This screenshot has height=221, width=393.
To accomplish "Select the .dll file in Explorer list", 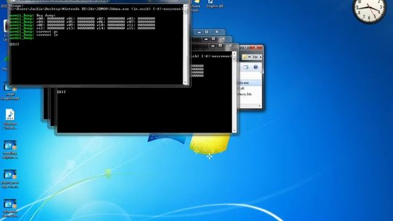I will 241,88.
